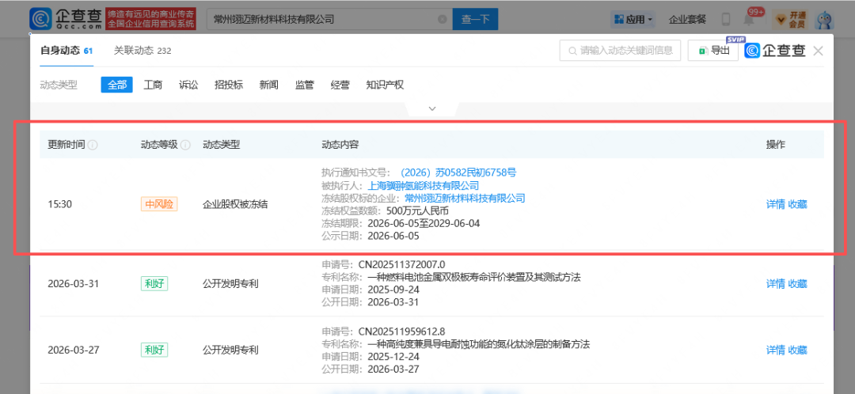Click the 操作 column header
Viewport: 855px width, 394px height.
coord(776,145)
